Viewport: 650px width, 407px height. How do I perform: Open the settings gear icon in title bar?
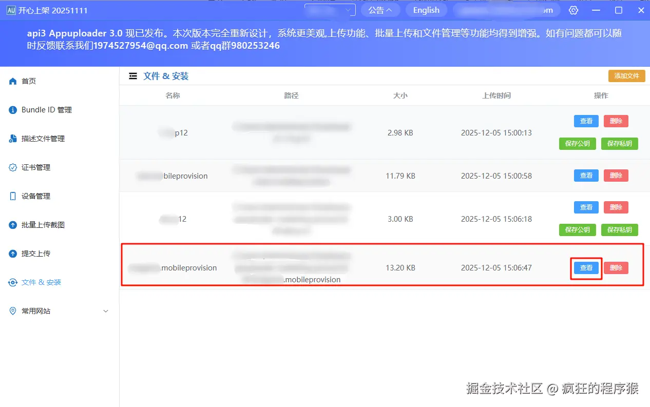tap(573, 10)
